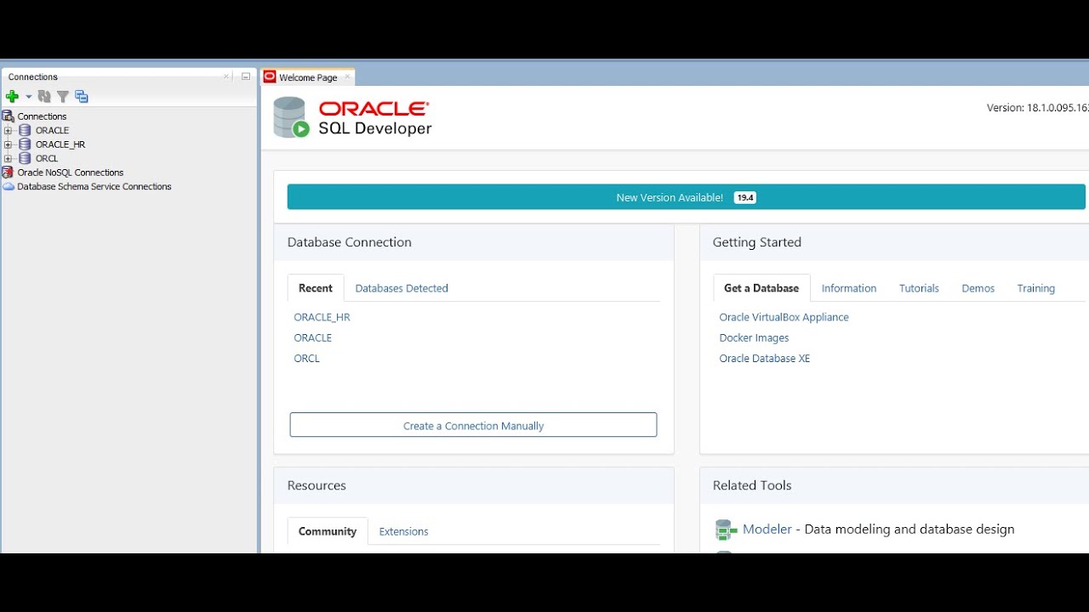
Task: Click the green plus New Connection icon
Action: pyautogui.click(x=12, y=97)
